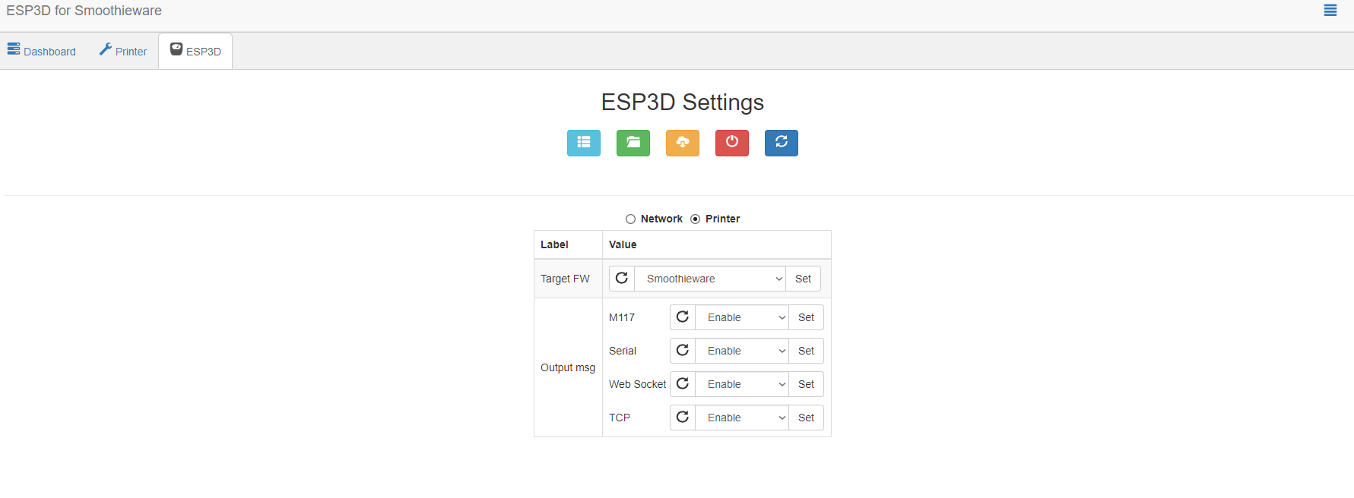Reload the Web Socket output value
1354x498 pixels.
coord(683,384)
